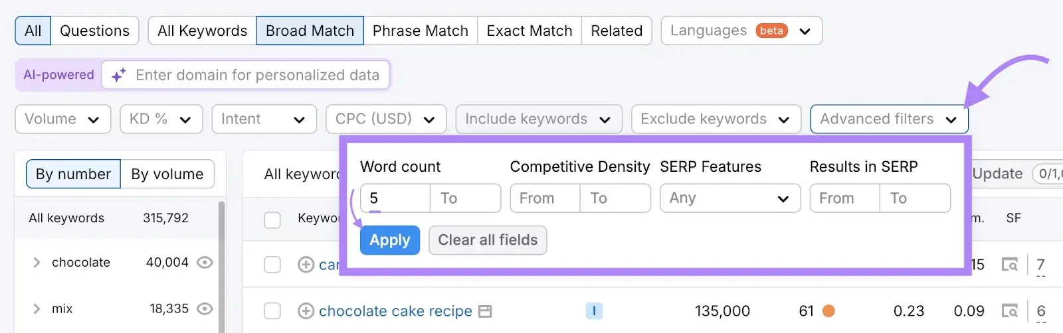Open the Advanced filters dropdown
This screenshot has width=1063, height=333.
888,119
